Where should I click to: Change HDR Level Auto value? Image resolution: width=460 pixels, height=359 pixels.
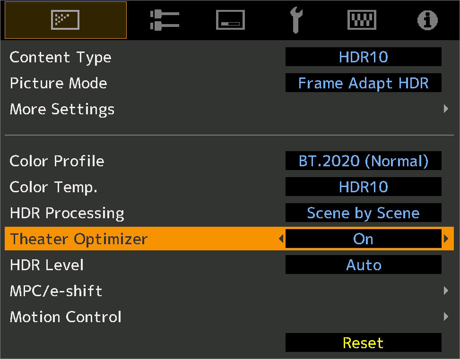[x=363, y=265]
